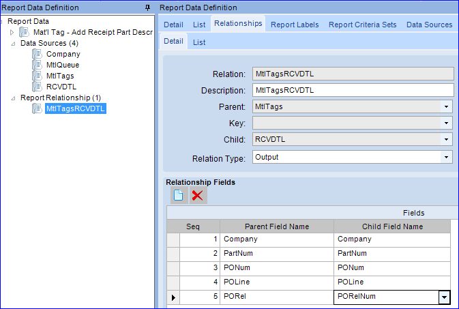The height and width of the screenshot is (309, 459).
Task: Click child field cell Company in row 1
Action: [392, 239]
